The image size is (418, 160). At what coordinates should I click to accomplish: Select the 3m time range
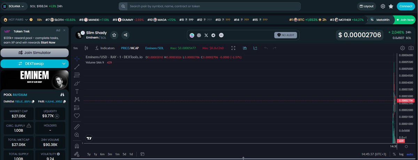pyautogui.click(x=110, y=154)
